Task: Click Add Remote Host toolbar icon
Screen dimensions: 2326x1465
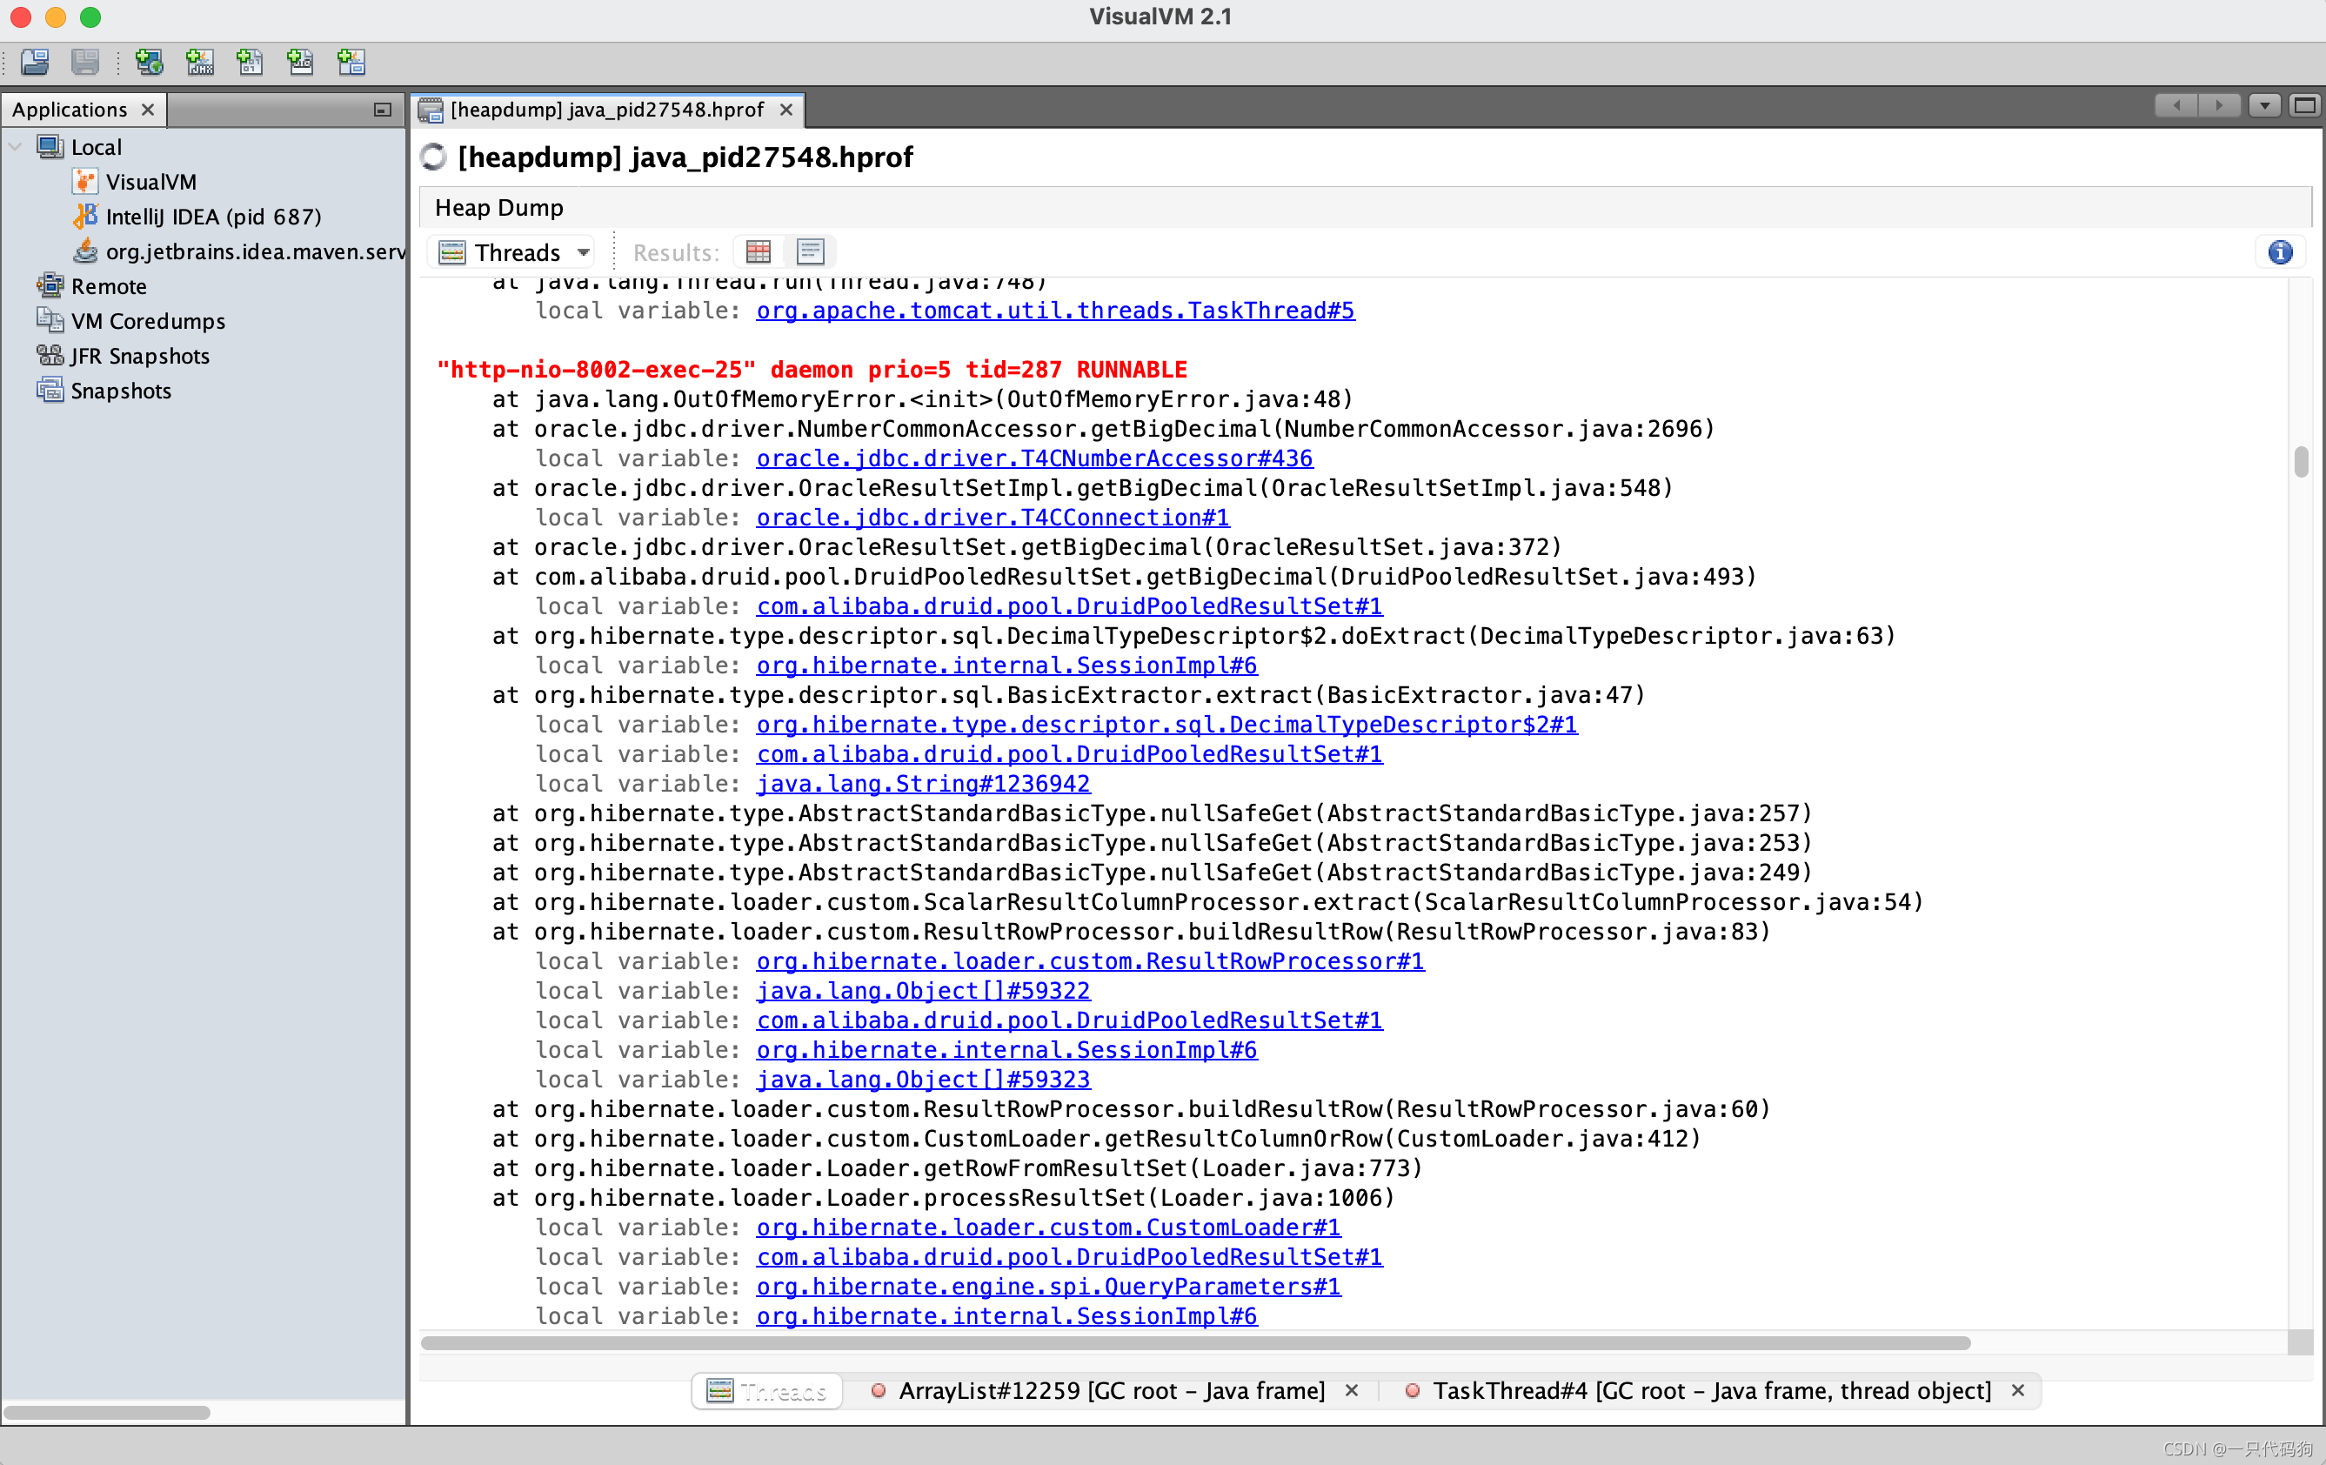Action: coord(149,63)
